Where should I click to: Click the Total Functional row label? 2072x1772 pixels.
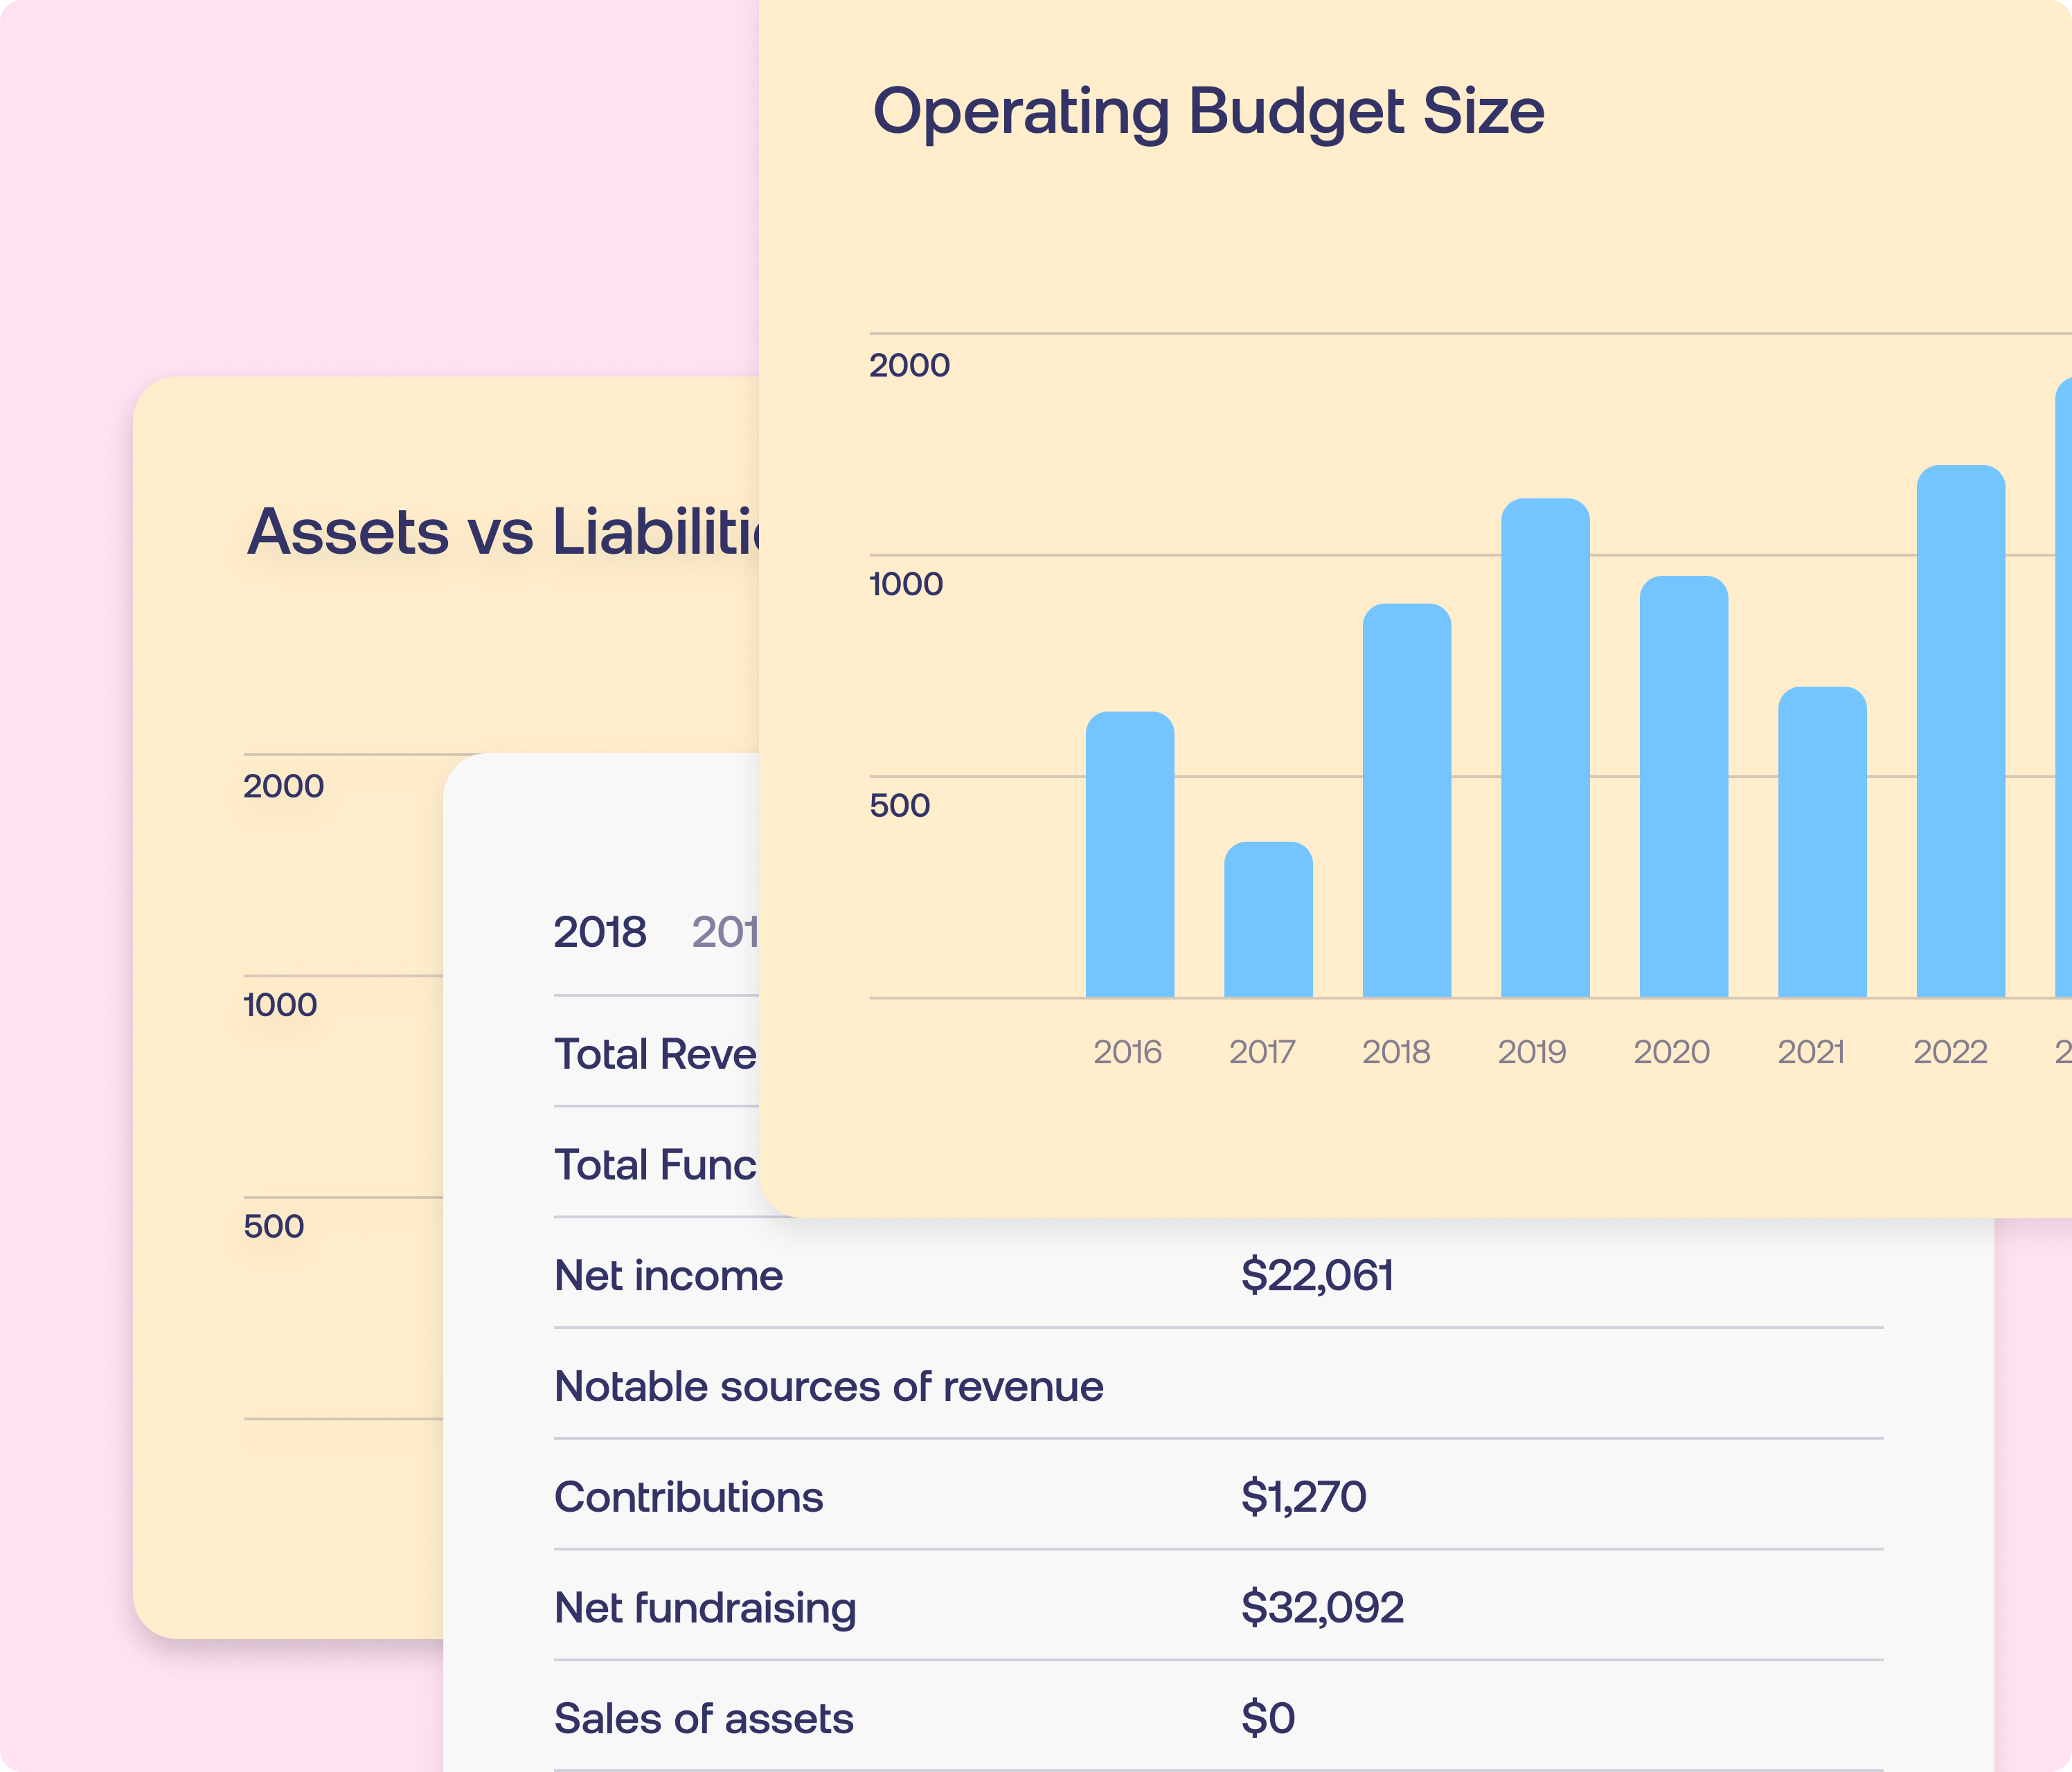pos(657,1166)
